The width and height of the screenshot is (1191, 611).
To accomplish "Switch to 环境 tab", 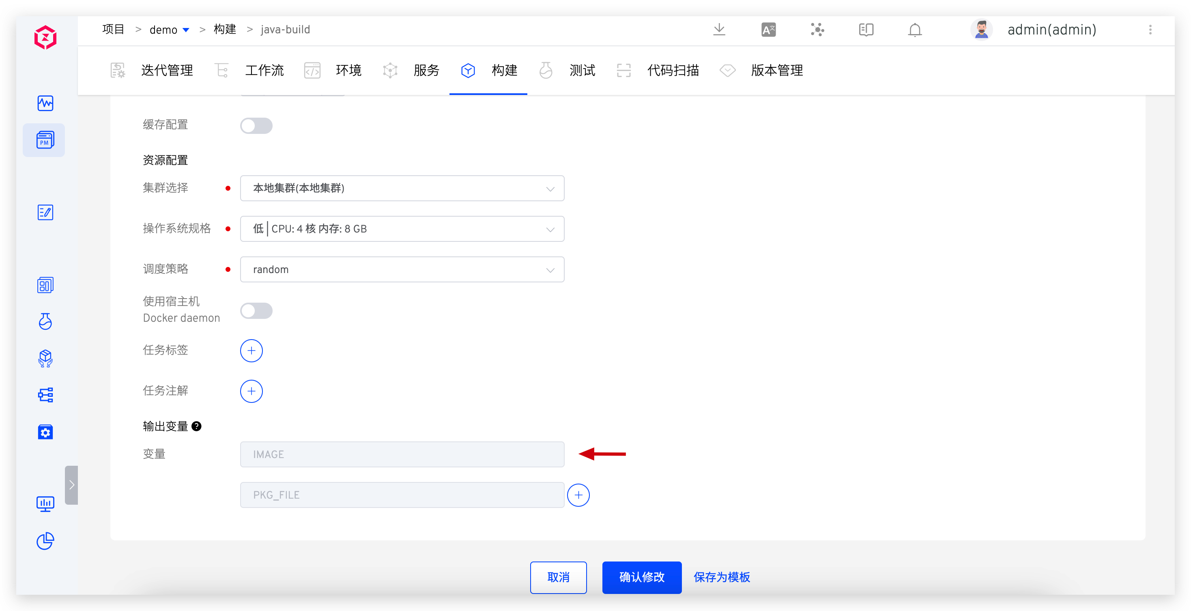I will (333, 70).
